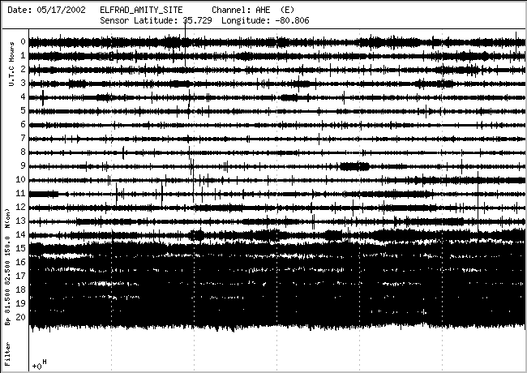
Task: Click hour label "13" on the axis
Action: tap(20, 221)
